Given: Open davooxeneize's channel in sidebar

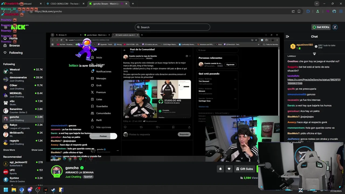Looking at the screenshot, I should click(x=23, y=79).
